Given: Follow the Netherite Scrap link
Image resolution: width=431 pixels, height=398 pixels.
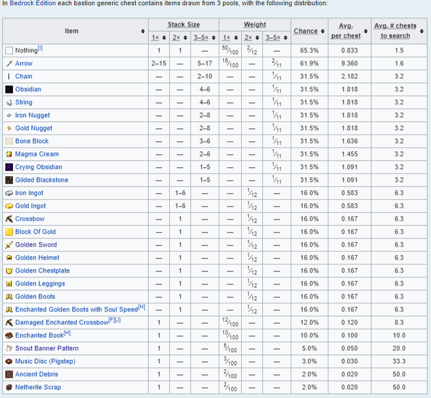Looking at the screenshot, I should (x=38, y=387).
